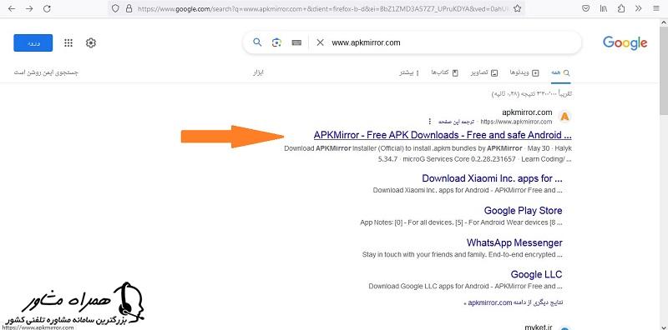Open Google search settings gear
The width and height of the screenshot is (668, 330).
91,42
